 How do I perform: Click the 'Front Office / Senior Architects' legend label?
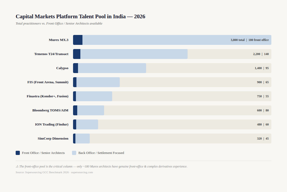pyautogui.click(x=43, y=153)
